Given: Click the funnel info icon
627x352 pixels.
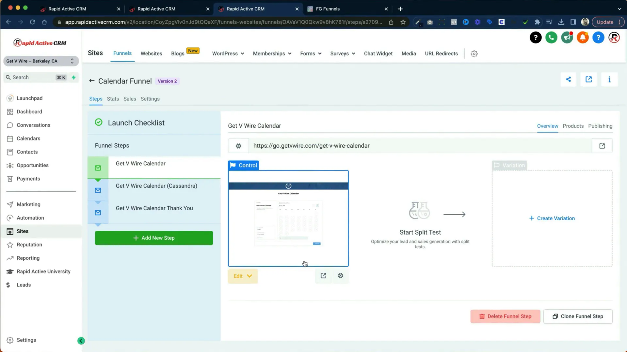Looking at the screenshot, I should click(x=609, y=79).
